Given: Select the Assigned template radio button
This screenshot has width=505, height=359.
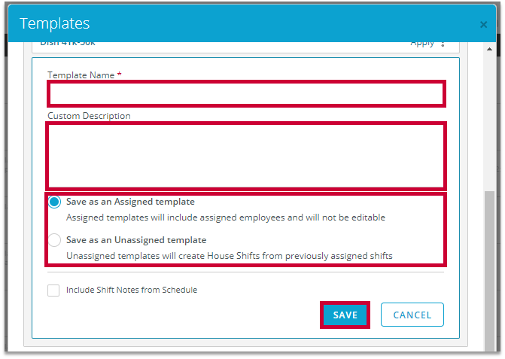Looking at the screenshot, I should pyautogui.click(x=54, y=202).
